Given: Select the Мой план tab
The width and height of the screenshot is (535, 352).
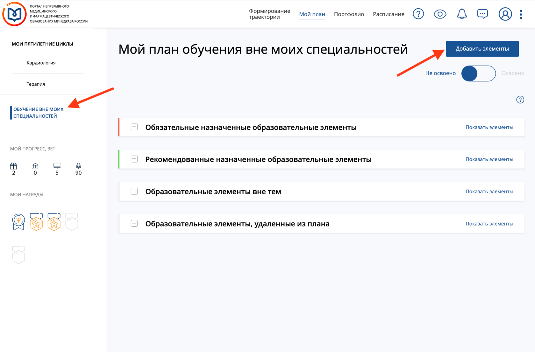Looking at the screenshot, I should coord(312,14).
